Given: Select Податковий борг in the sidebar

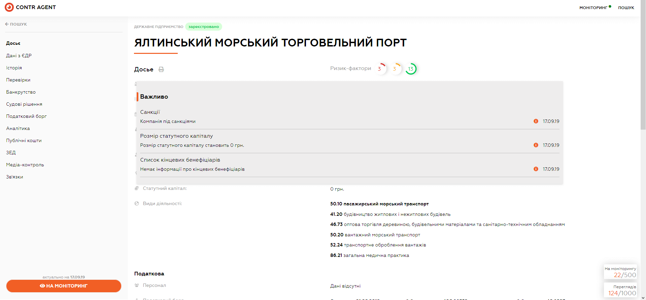Looking at the screenshot, I should (x=26, y=116).
